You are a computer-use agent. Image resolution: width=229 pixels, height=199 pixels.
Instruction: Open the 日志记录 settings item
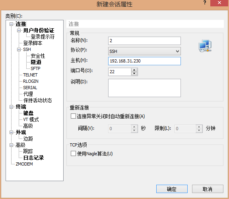click(x=33, y=158)
